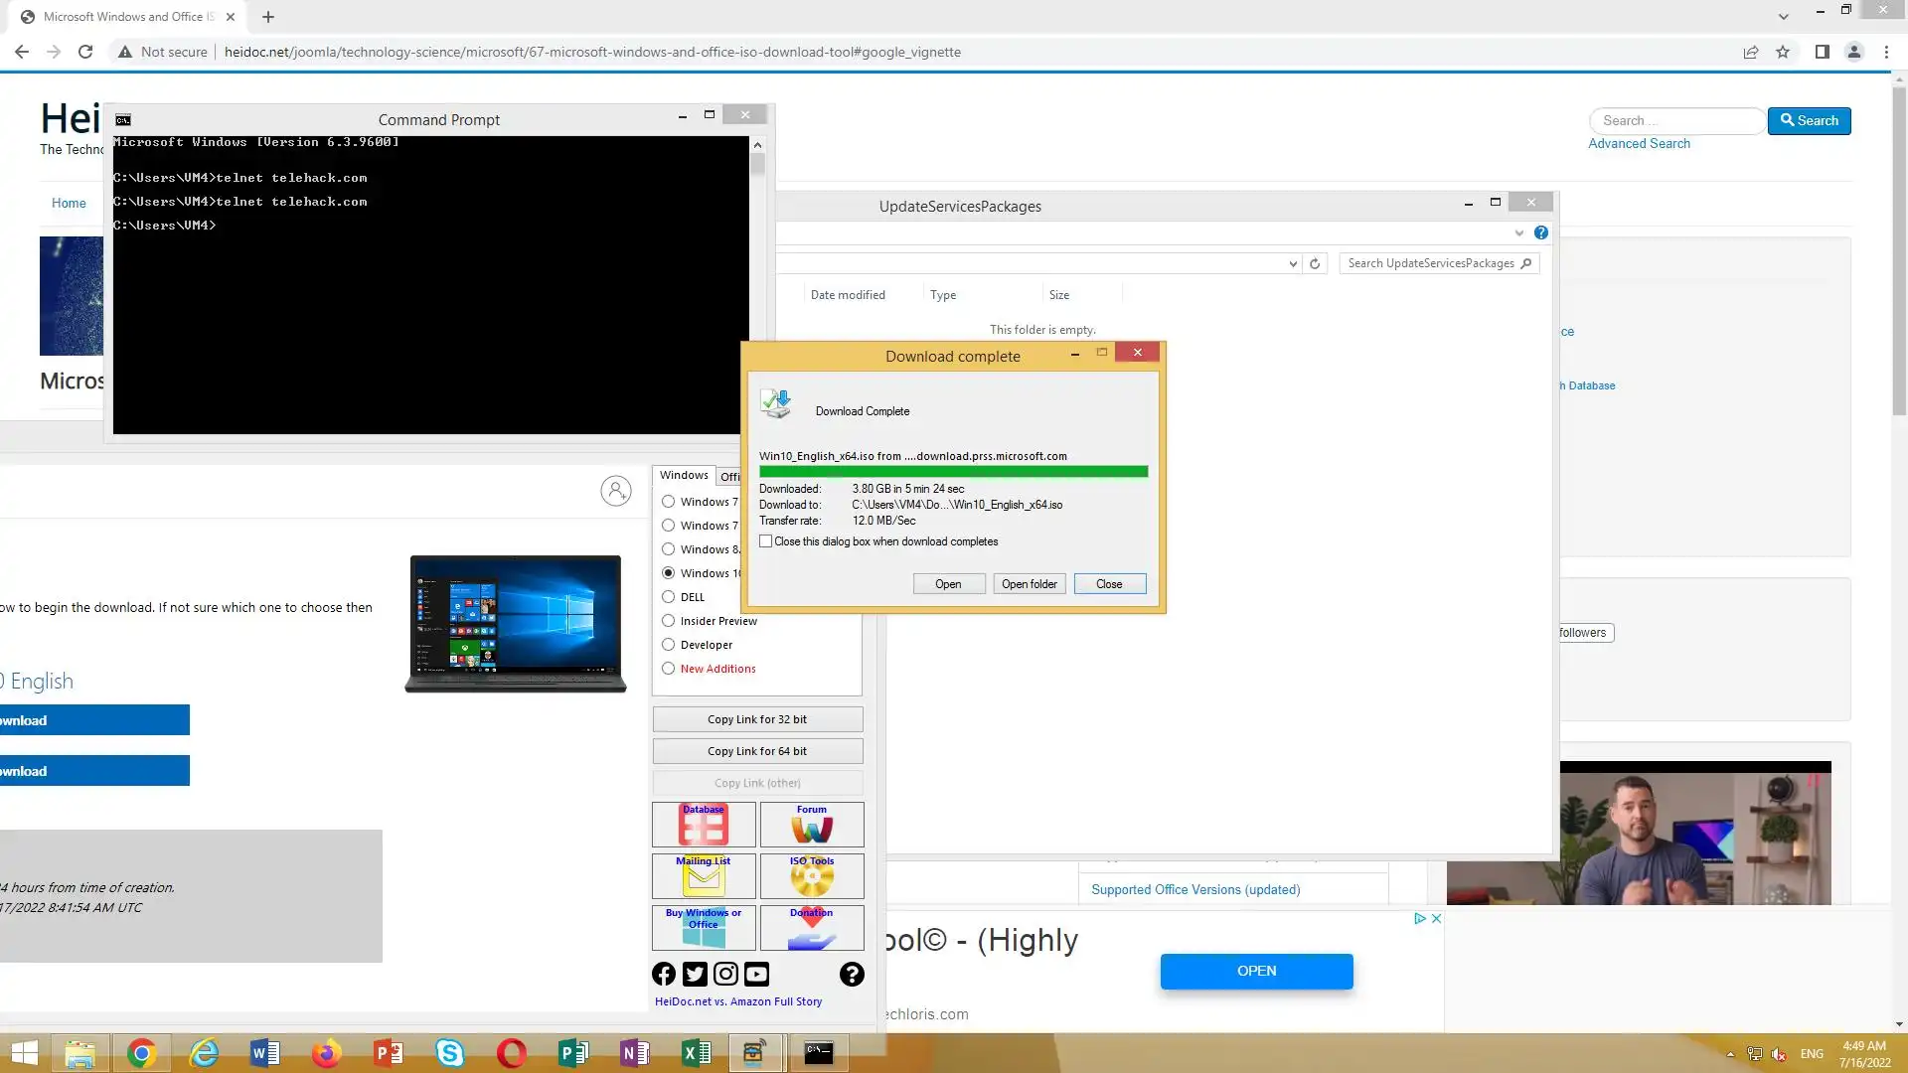Click Copy Link for 64 bit button
Viewport: 1908px width, 1073px height.
pyautogui.click(x=757, y=751)
